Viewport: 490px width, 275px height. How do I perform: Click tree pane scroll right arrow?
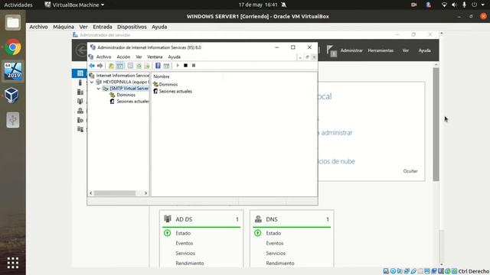(145, 193)
